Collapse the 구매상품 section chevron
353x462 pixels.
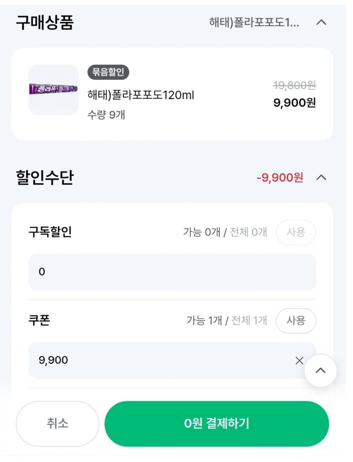[321, 22]
